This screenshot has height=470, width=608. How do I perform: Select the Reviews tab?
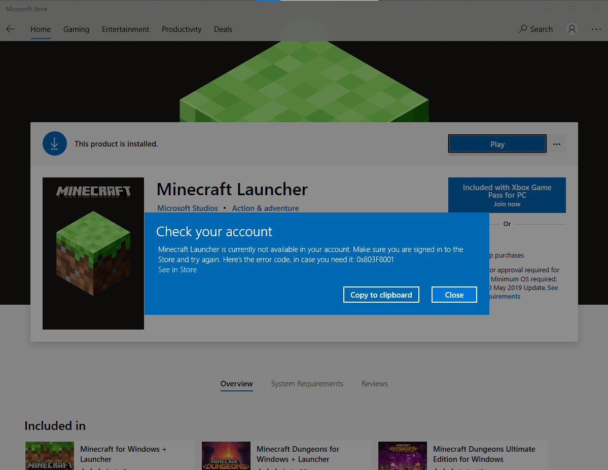tap(375, 383)
